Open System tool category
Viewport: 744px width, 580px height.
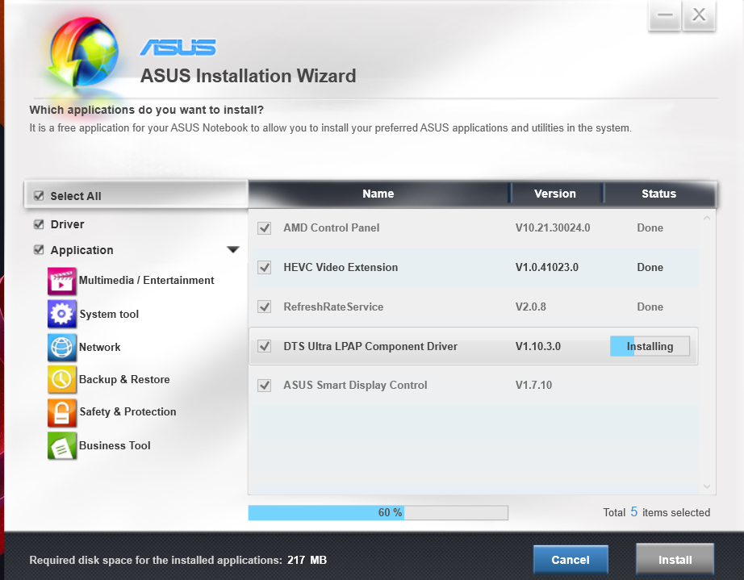point(109,314)
